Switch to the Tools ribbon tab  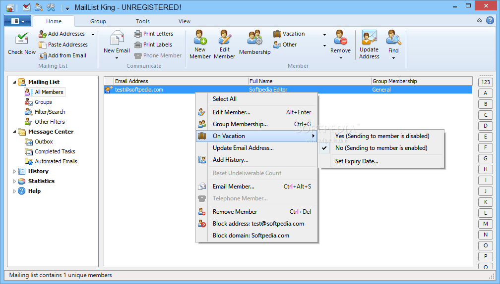point(142,21)
